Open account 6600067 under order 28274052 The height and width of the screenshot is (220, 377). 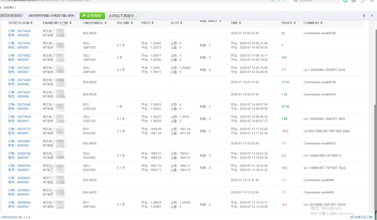click(x=23, y=60)
